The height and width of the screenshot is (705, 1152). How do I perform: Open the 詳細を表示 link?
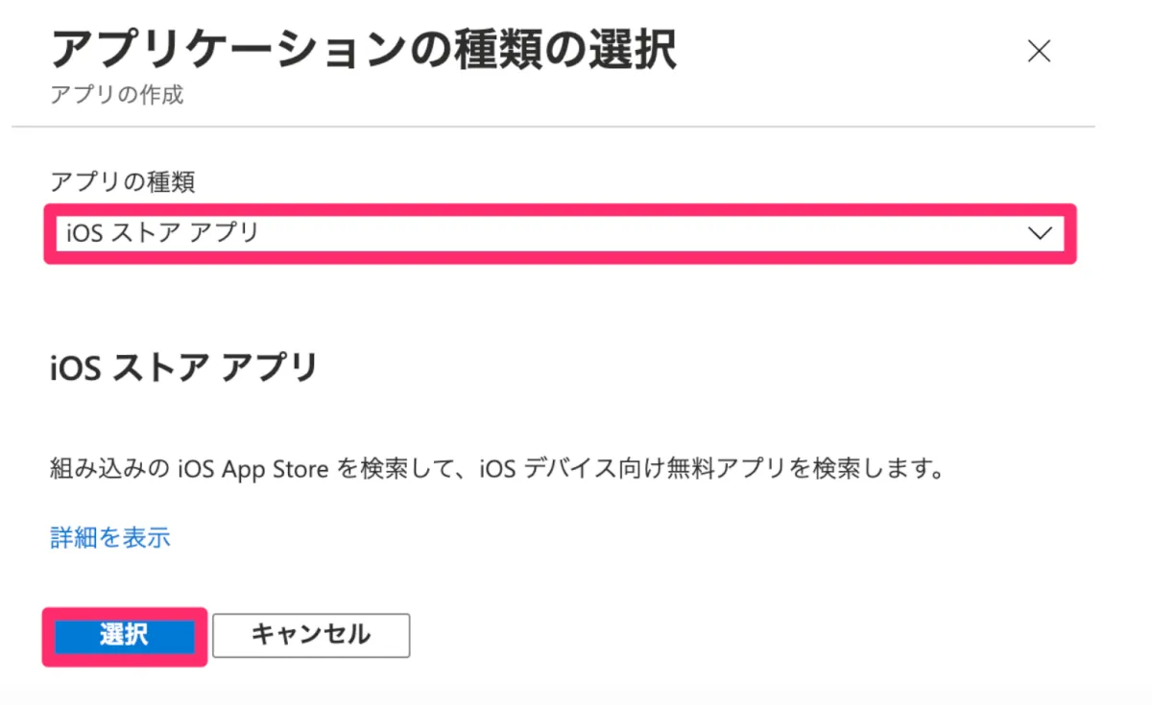(110, 537)
